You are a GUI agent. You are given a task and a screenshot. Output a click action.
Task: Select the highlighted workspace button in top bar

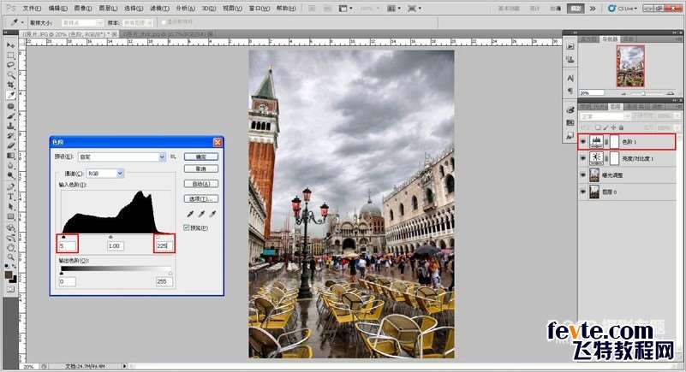click(576, 9)
